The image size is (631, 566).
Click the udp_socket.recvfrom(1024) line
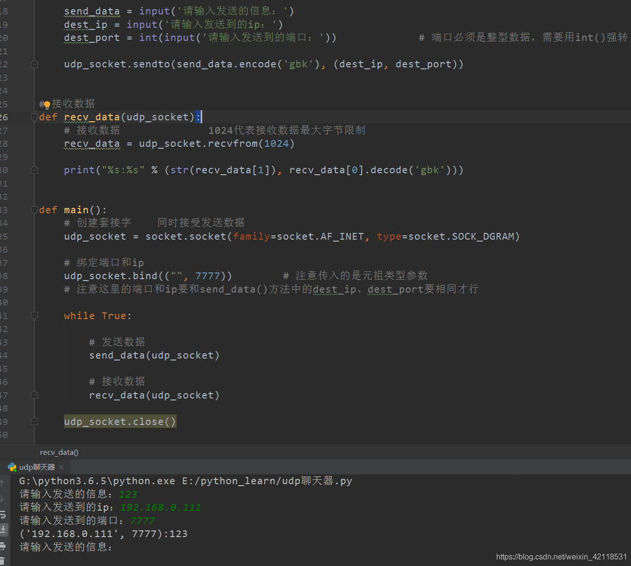[x=179, y=143]
